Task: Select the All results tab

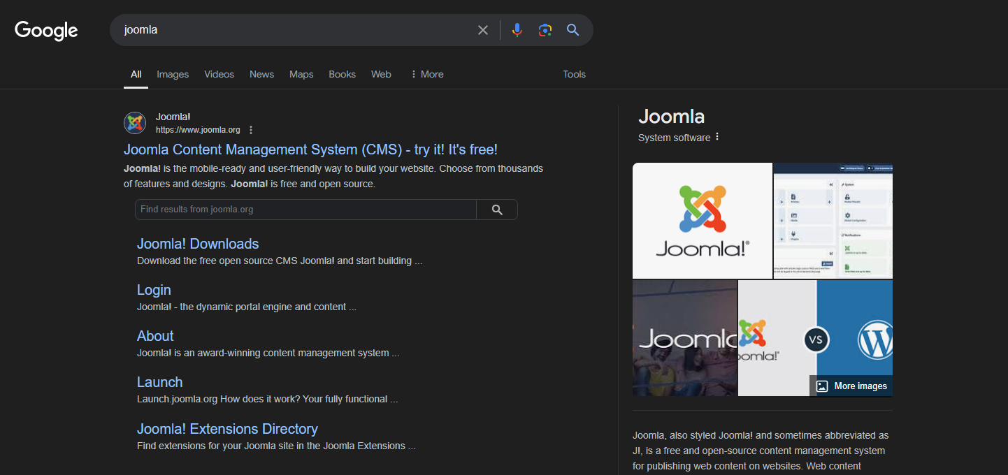Action: (136, 74)
